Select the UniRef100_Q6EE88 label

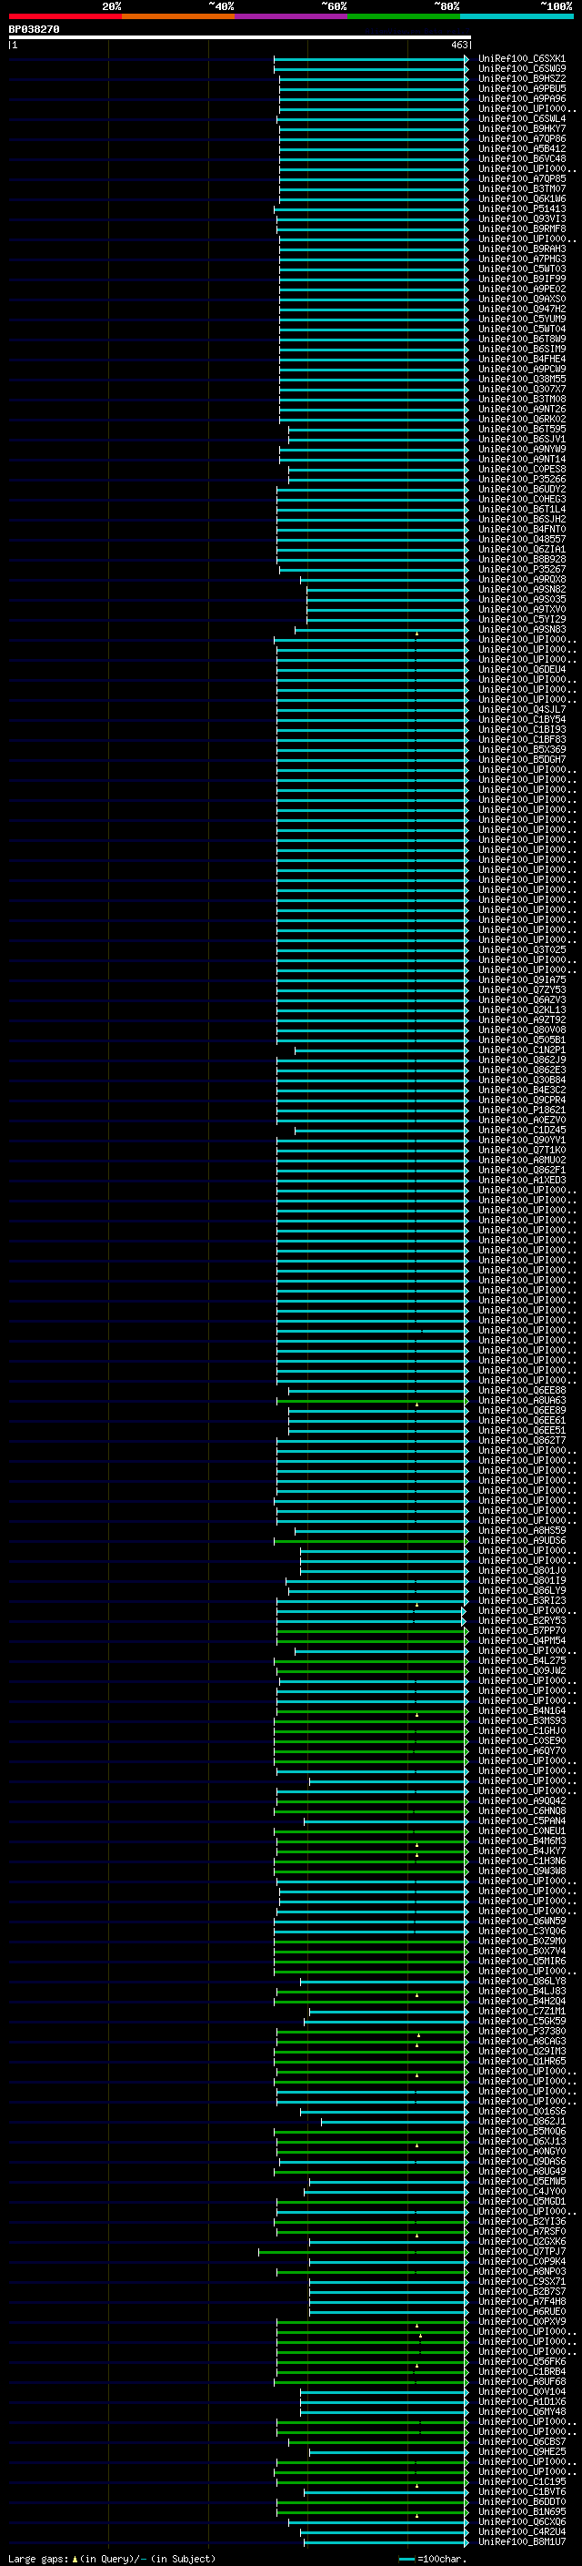[x=522, y=1391]
